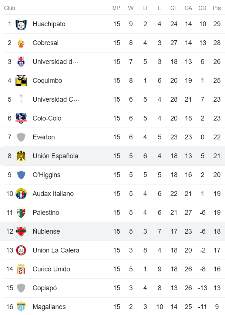Sort standings by the GD column
The width and height of the screenshot is (225, 315).
(202, 8)
